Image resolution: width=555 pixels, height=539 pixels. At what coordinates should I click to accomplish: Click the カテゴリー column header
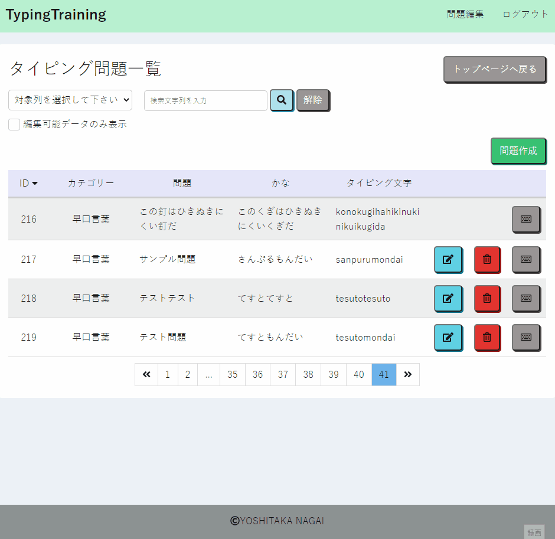(x=91, y=183)
